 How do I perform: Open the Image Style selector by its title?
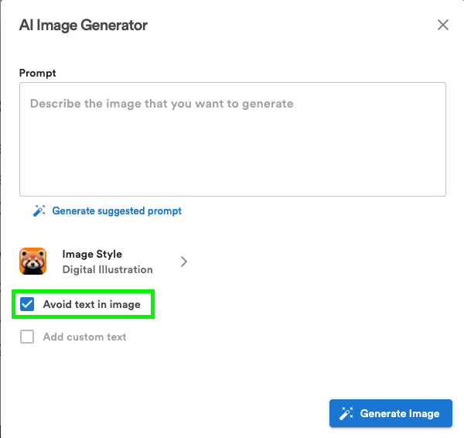92,254
